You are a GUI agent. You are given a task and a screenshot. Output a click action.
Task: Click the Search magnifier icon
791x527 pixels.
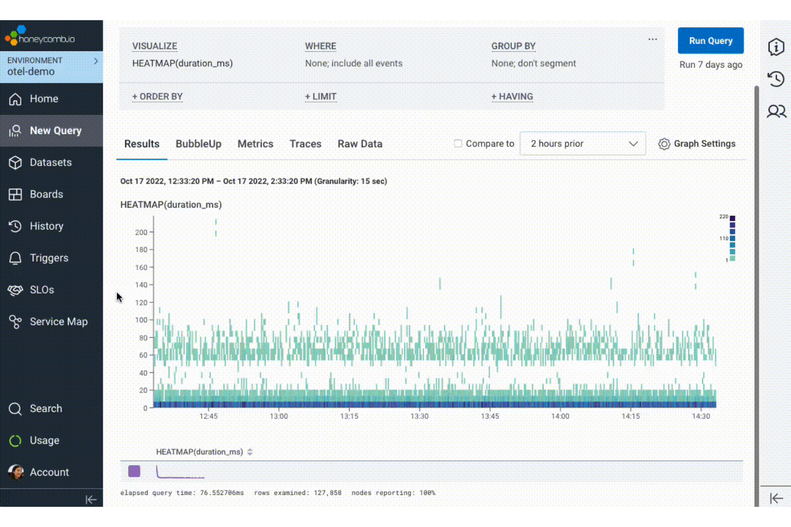tap(14, 408)
